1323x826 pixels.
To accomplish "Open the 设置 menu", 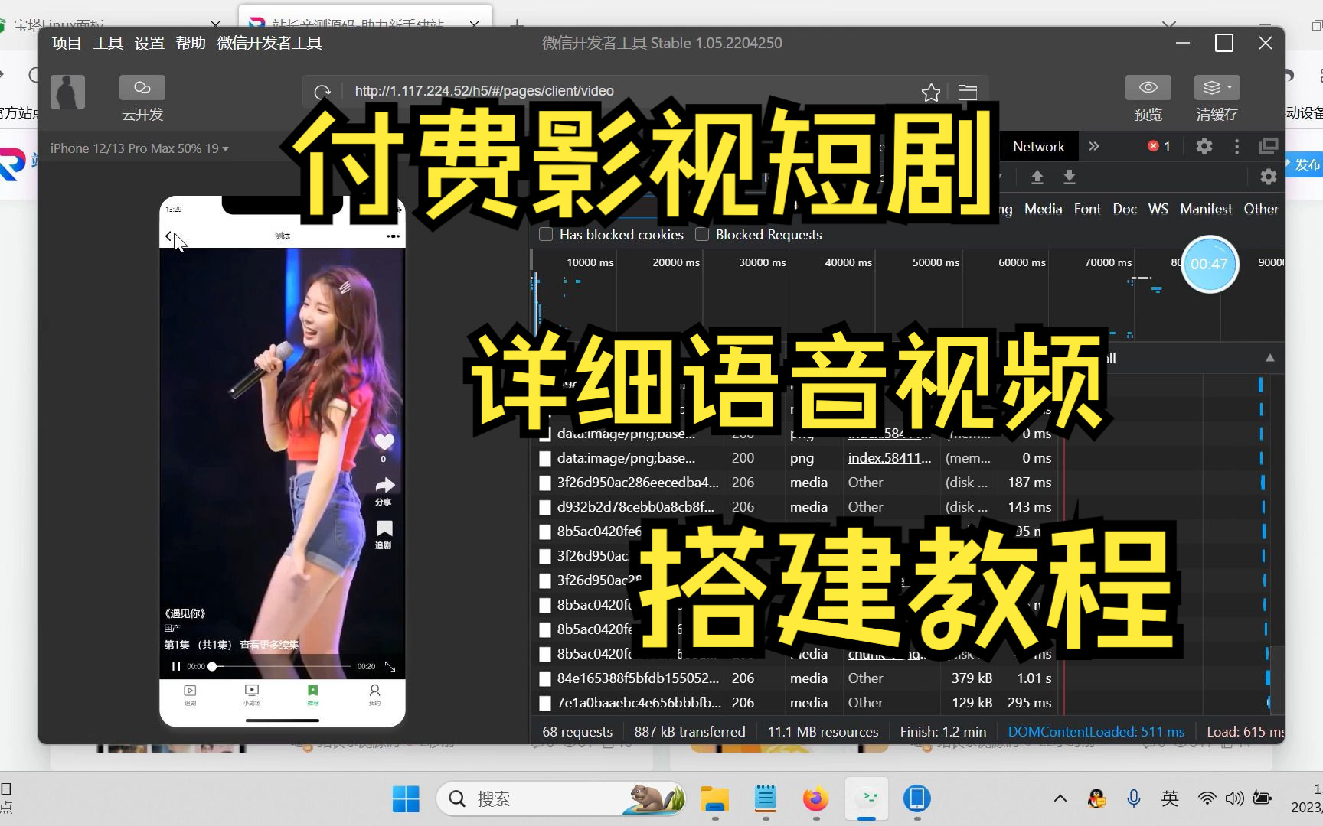I will 149,43.
